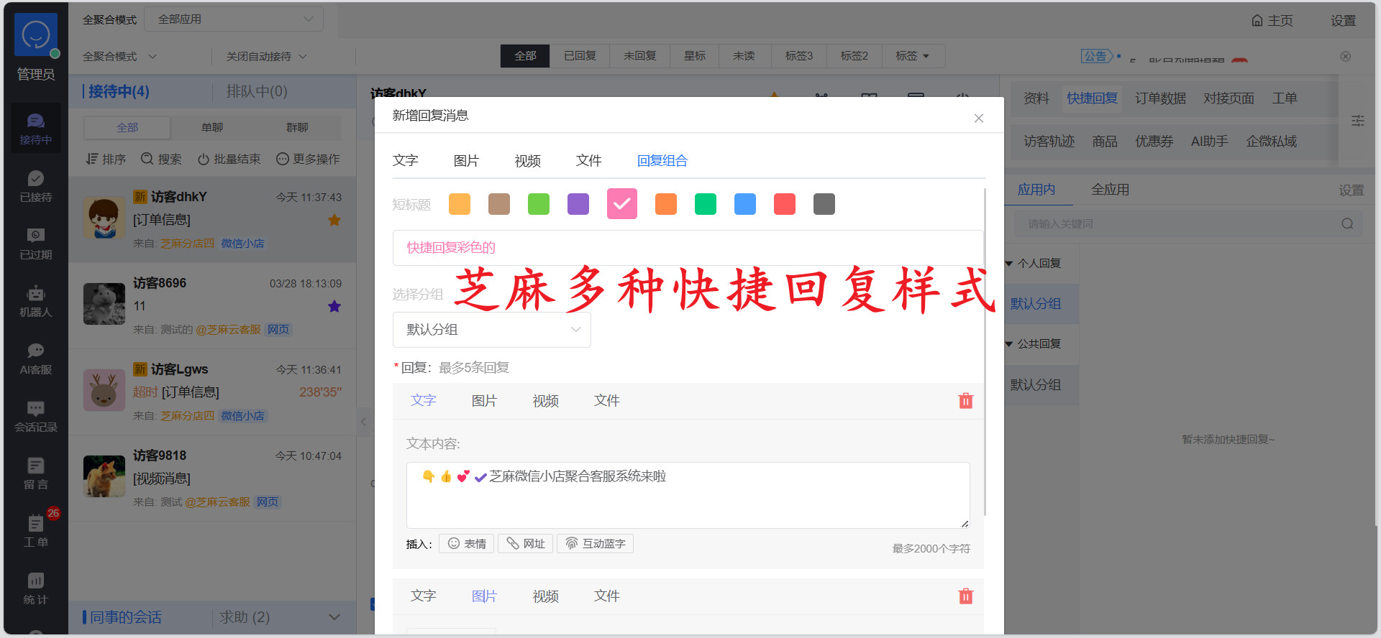Open the 接待中 sidebar icon
This screenshot has height=638, width=1381.
coord(36,128)
